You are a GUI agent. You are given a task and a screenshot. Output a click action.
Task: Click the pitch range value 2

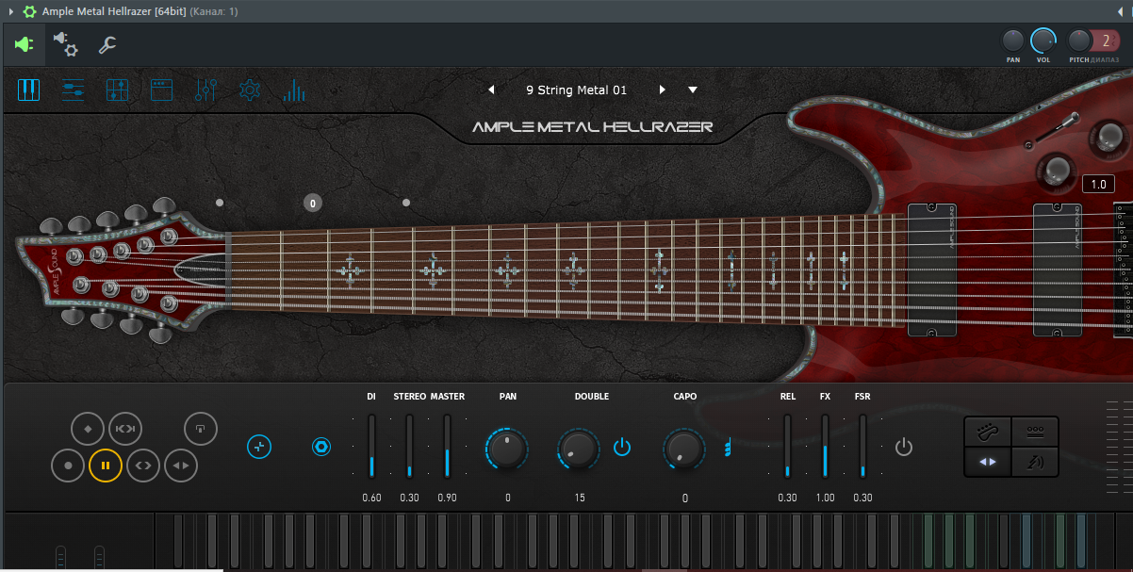point(1106,41)
